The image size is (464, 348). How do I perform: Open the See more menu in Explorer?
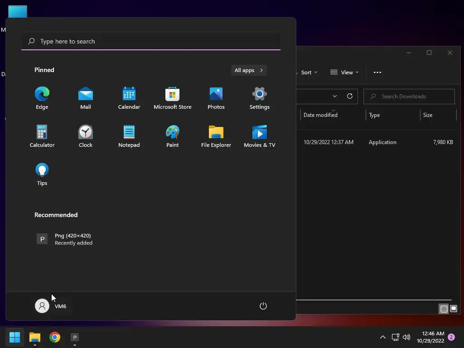click(x=377, y=72)
